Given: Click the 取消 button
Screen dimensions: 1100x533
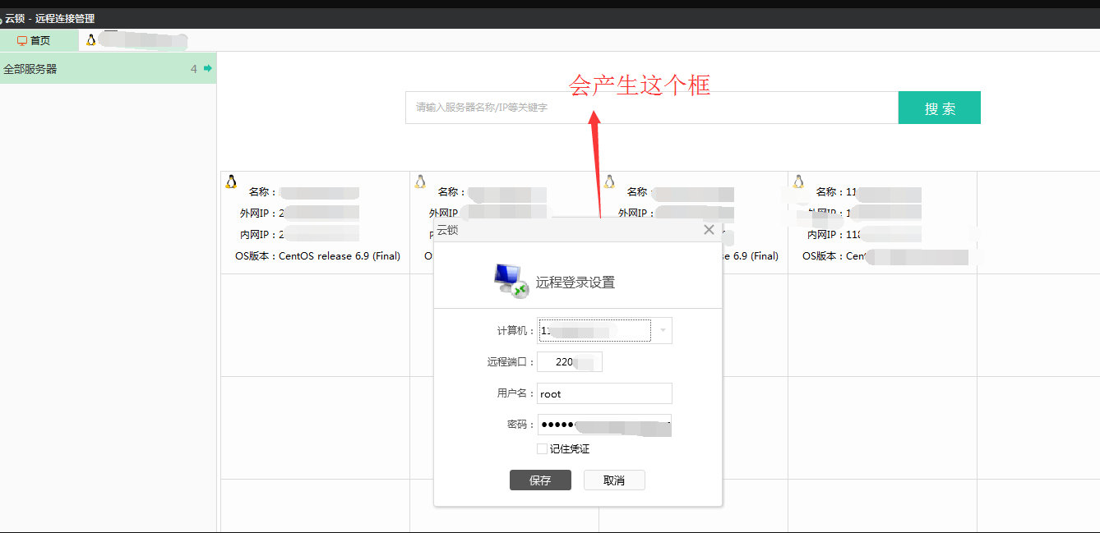Looking at the screenshot, I should pos(614,480).
